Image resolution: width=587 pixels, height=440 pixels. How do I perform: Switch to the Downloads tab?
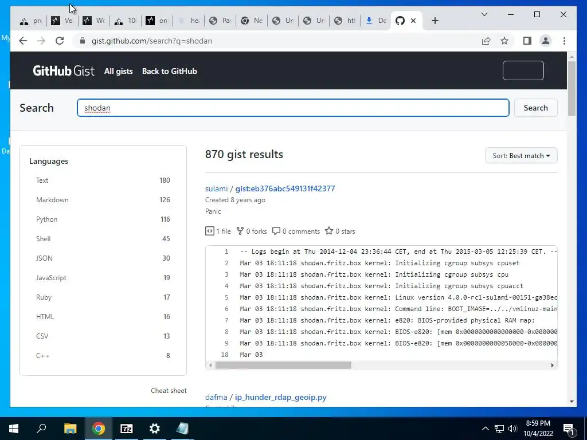pos(376,21)
